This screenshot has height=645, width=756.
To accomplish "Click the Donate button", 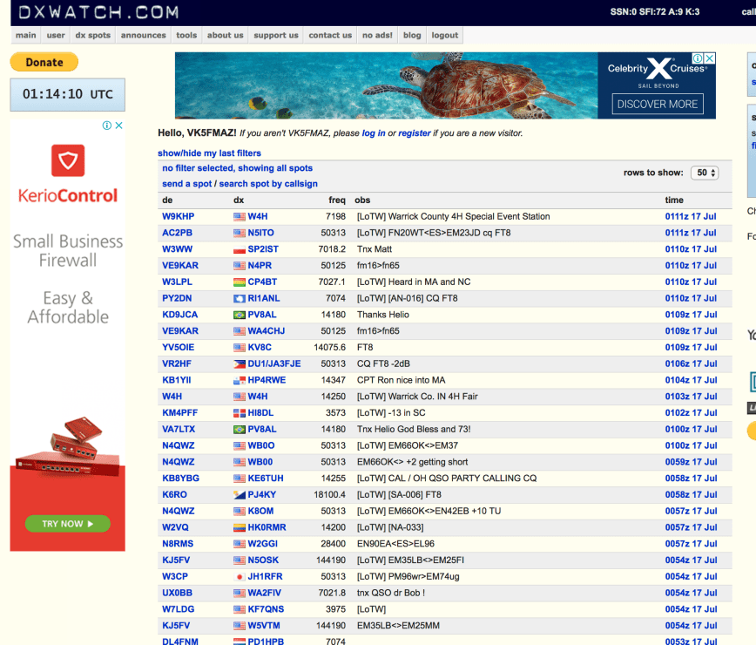I will coord(44,62).
